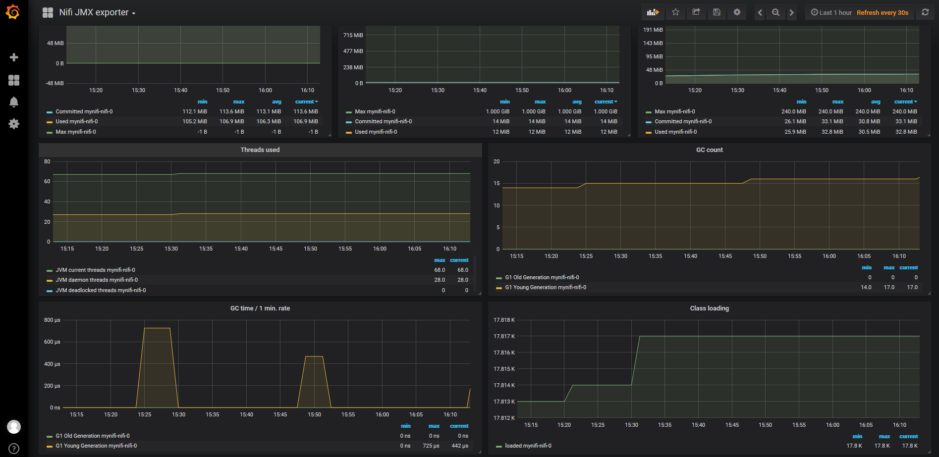Toggle loaded mynifi-nifi-0 series in Class loading

(528, 446)
